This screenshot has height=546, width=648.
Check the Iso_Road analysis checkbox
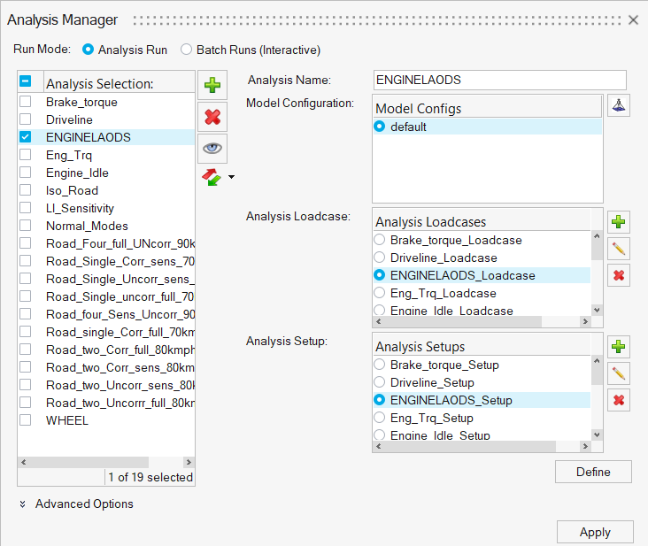tap(25, 190)
